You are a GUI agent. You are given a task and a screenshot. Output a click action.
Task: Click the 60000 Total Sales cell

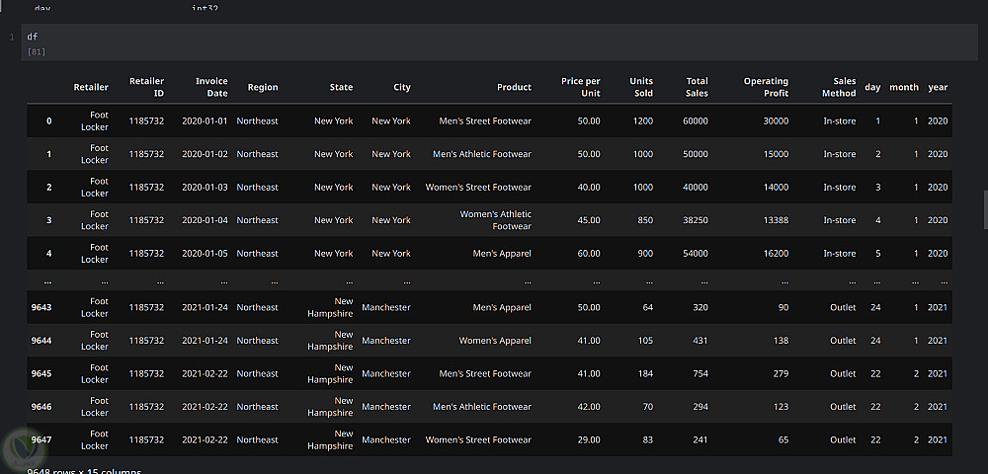click(x=695, y=121)
